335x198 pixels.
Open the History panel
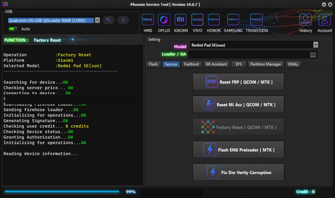pos(306,20)
